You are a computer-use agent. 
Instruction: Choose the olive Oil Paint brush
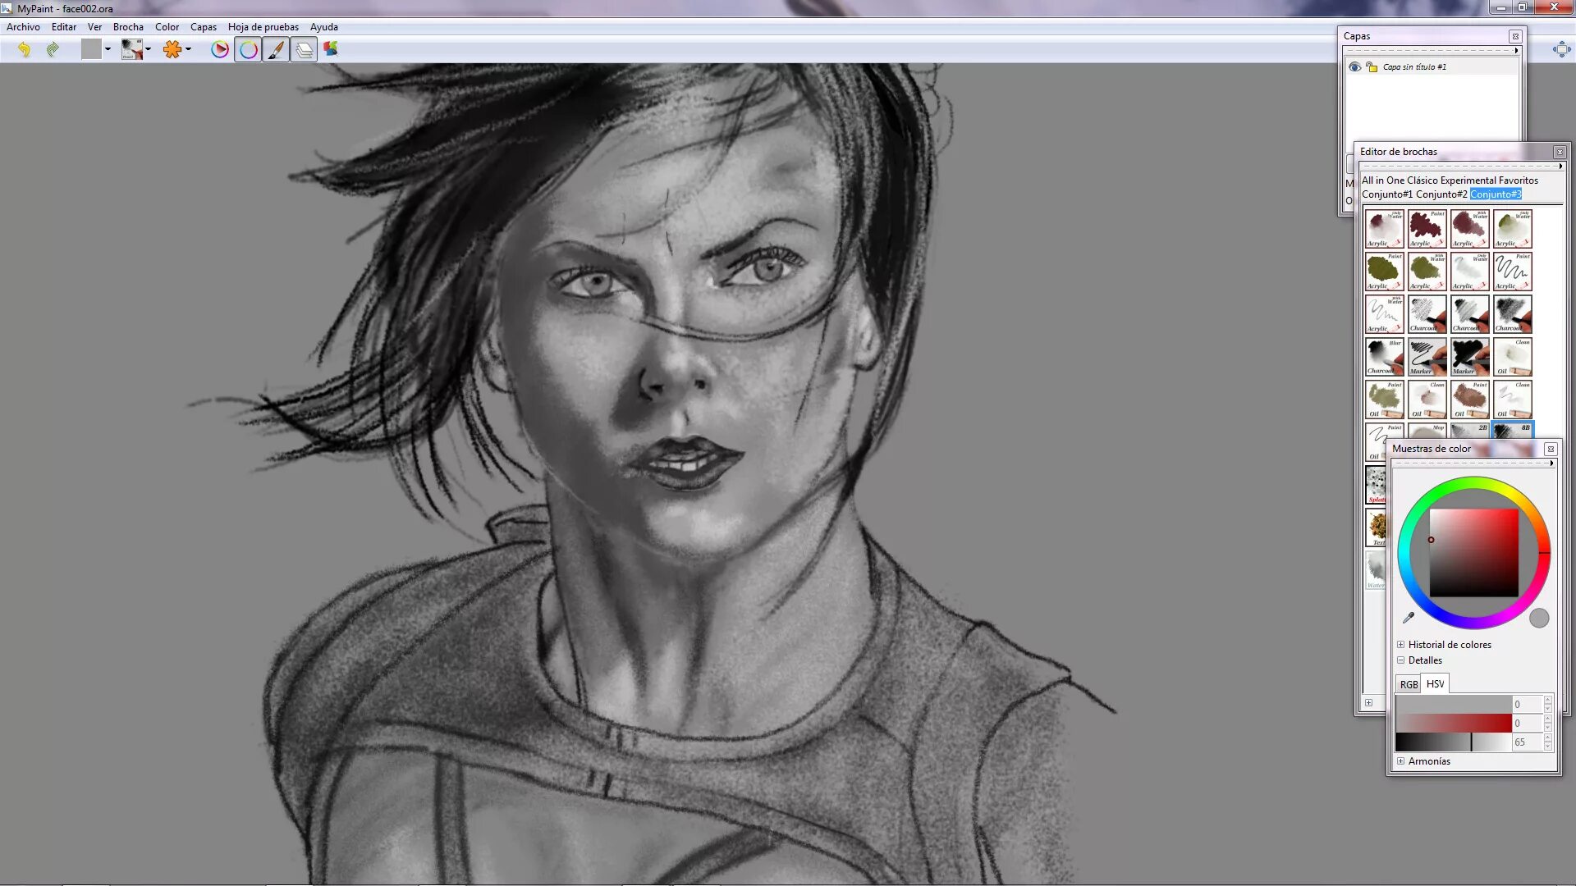(1385, 399)
